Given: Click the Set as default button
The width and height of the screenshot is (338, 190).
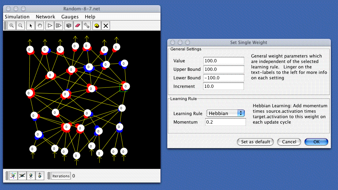Looking at the screenshot, I should pos(256,142).
